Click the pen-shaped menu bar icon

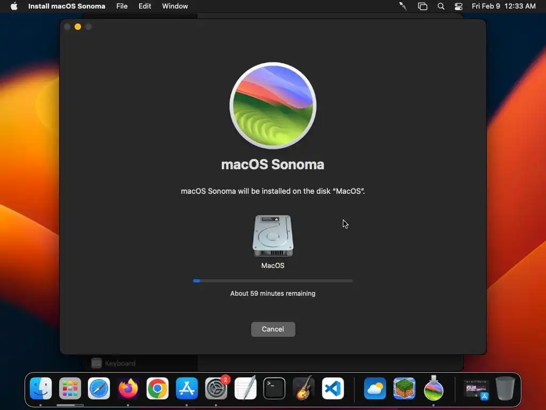click(x=403, y=6)
